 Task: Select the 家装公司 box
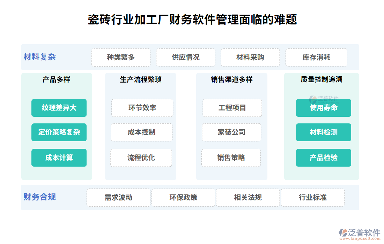click(231, 132)
